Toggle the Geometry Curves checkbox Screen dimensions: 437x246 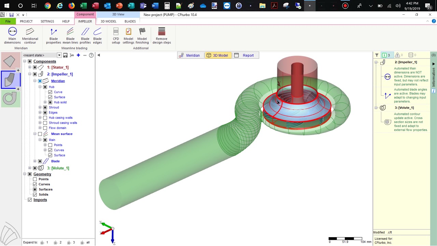[x=35, y=184]
